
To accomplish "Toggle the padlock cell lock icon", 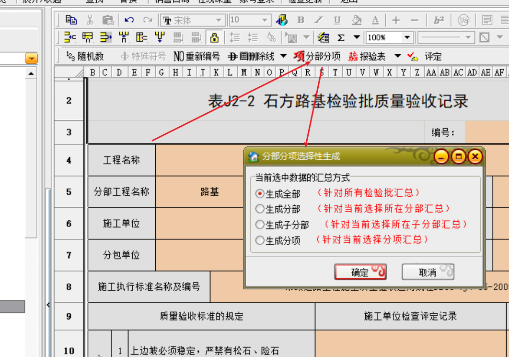I will coord(214,37).
